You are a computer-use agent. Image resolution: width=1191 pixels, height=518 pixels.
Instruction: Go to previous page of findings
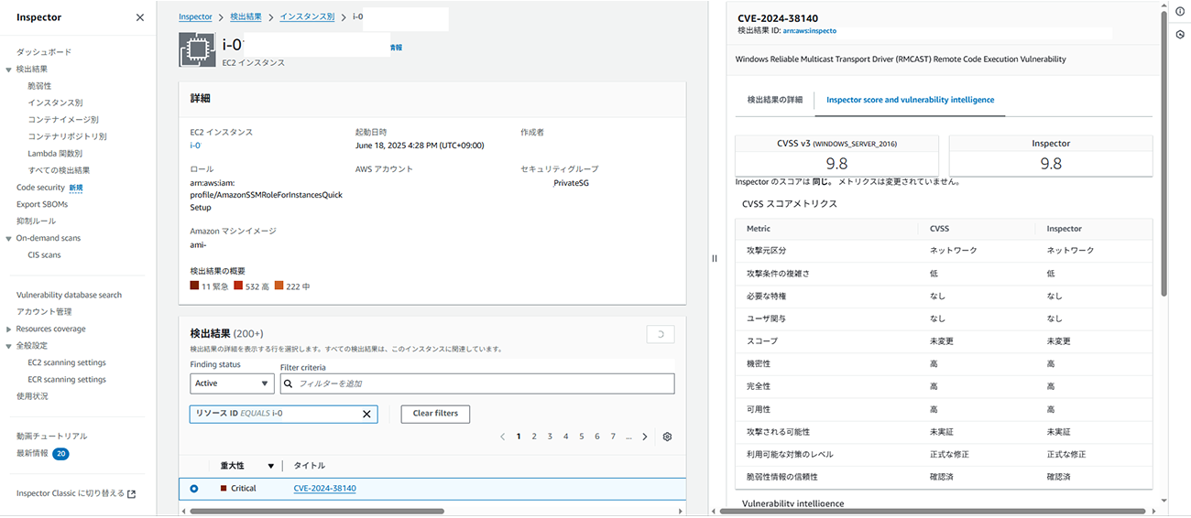coord(502,437)
